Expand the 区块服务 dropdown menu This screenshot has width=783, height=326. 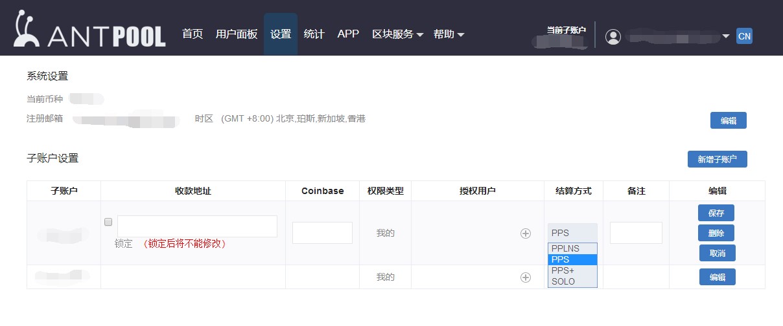point(397,34)
